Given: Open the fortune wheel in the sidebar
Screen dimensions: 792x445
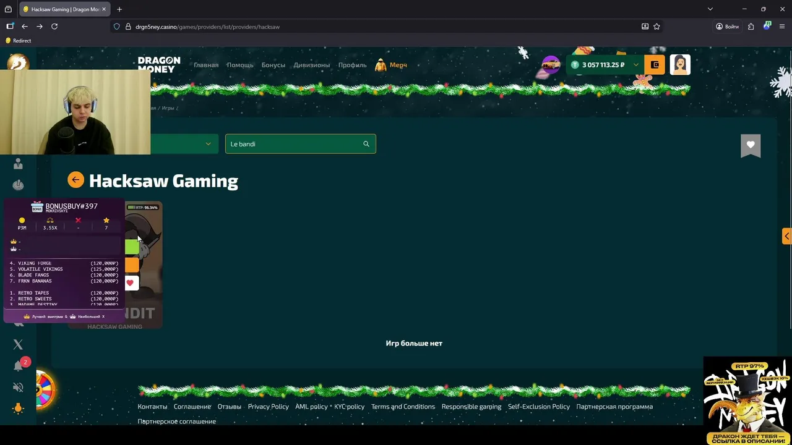Looking at the screenshot, I should (x=45, y=390).
